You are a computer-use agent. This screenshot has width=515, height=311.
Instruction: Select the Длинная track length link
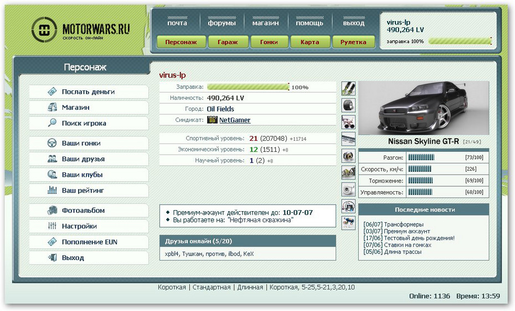pyautogui.click(x=250, y=287)
